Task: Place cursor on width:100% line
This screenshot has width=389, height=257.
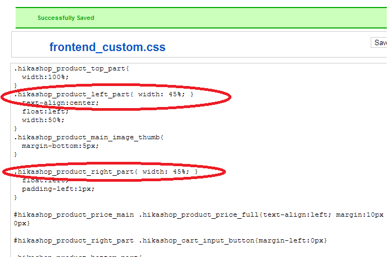Action: (x=46, y=77)
